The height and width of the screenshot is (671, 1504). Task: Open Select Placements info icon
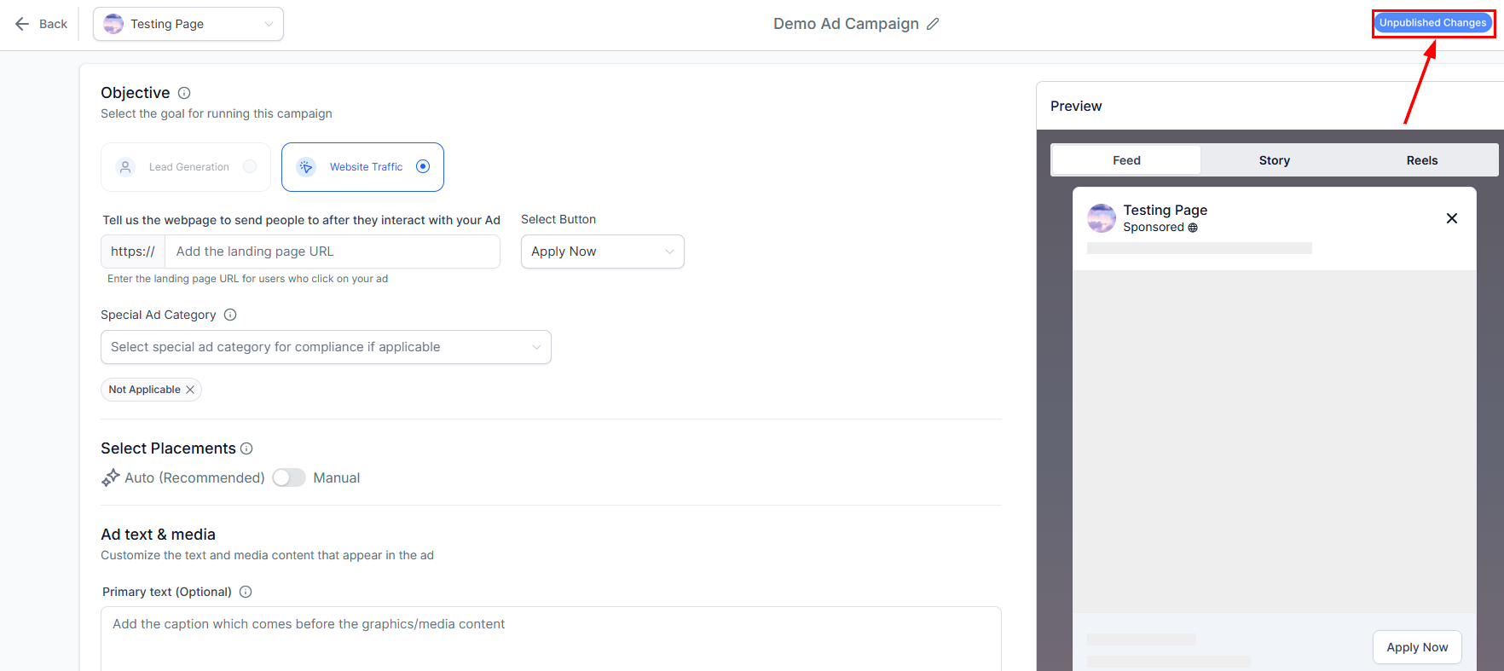[246, 448]
